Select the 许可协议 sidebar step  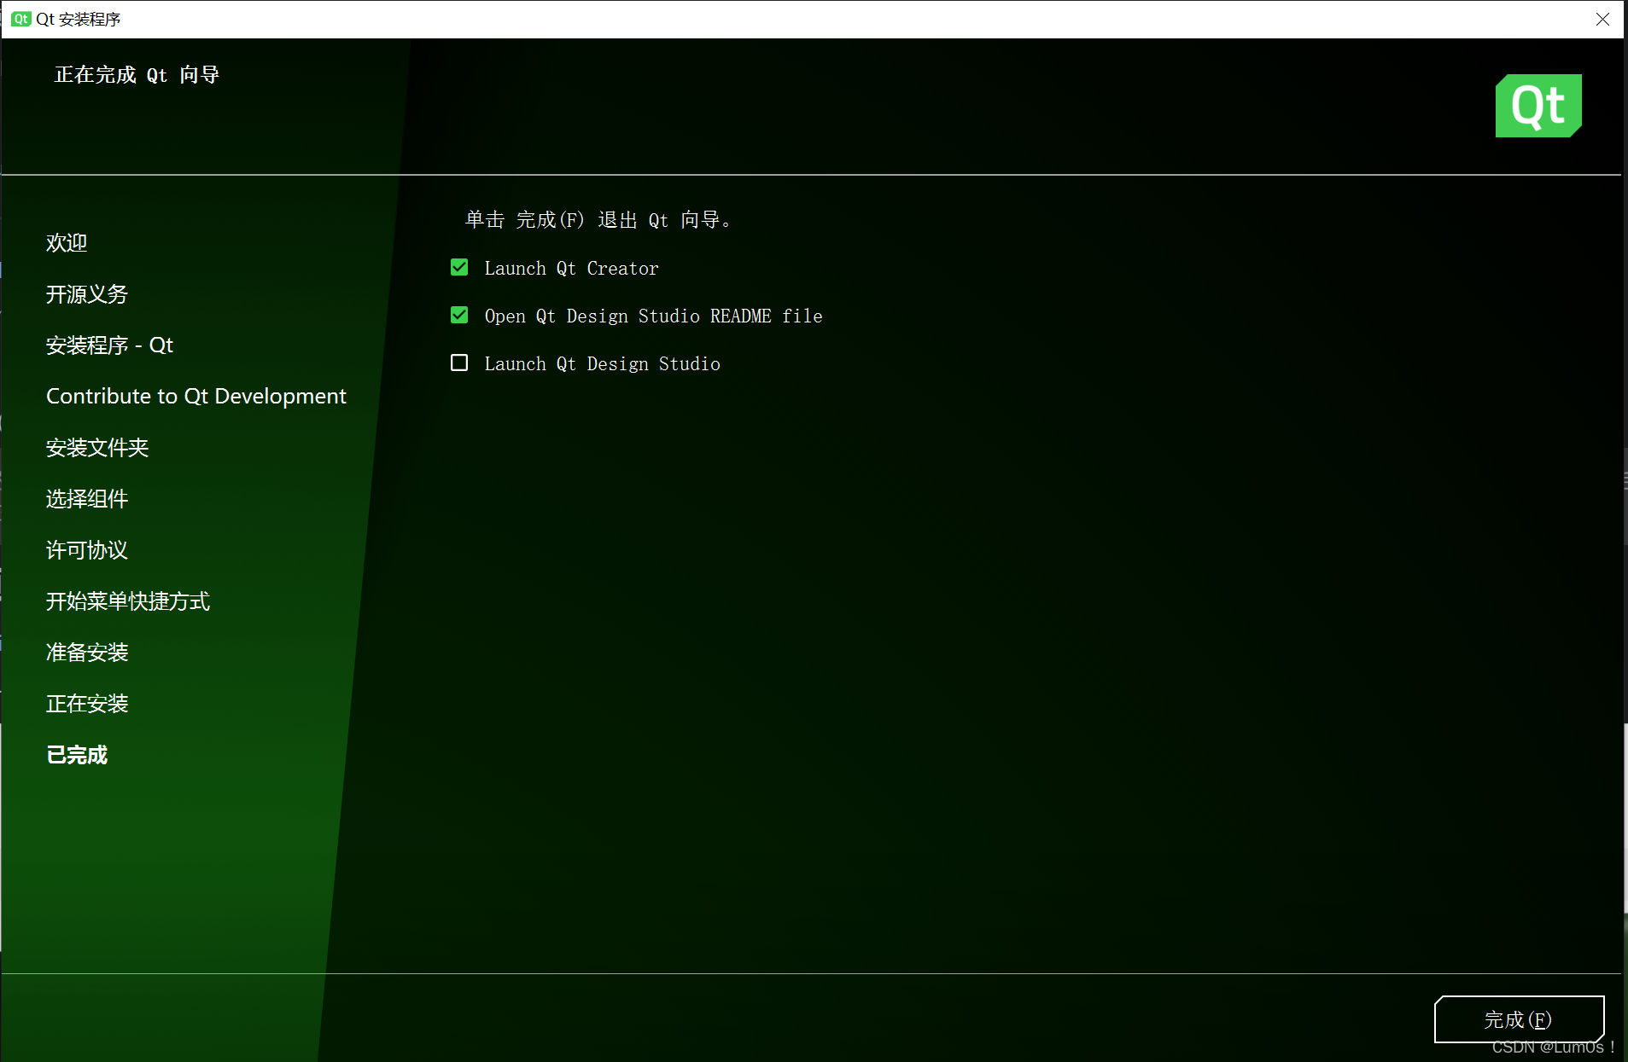(87, 550)
